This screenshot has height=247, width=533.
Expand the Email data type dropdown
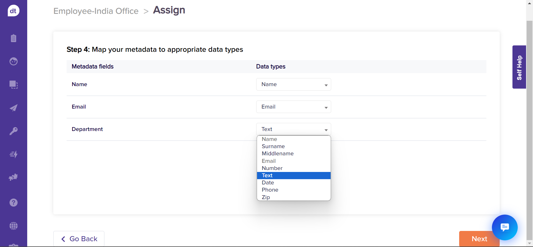pyautogui.click(x=293, y=107)
